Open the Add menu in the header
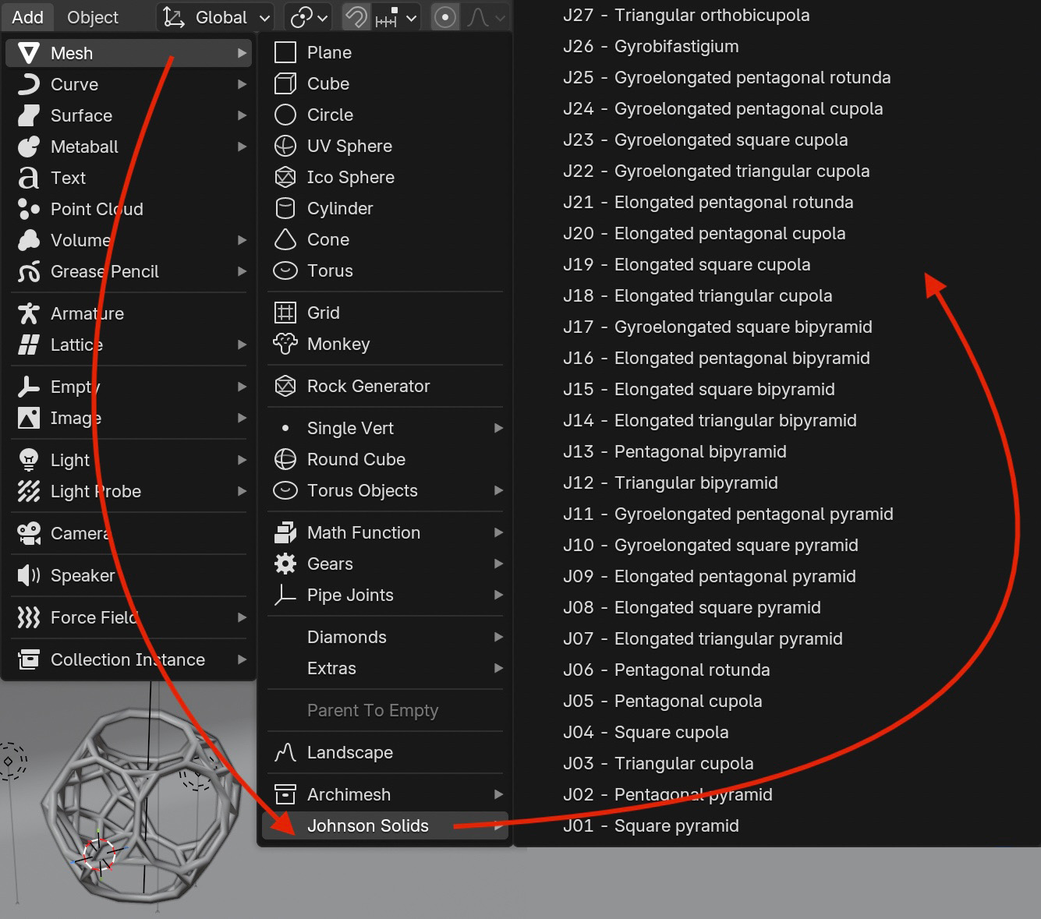The image size is (1041, 919). coord(27,17)
